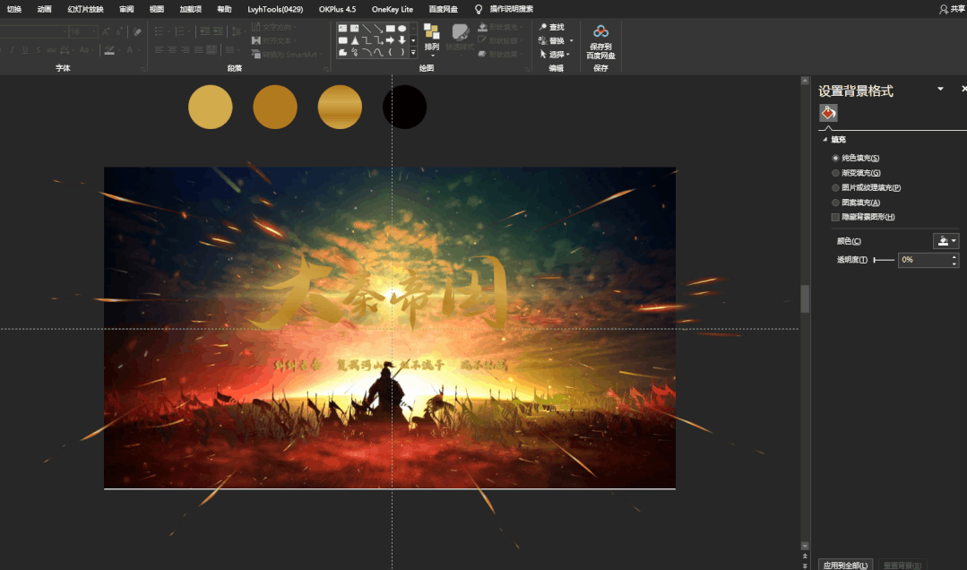The height and width of the screenshot is (570, 967).
Task: Choose the oval shape in gallery
Action: (x=402, y=29)
